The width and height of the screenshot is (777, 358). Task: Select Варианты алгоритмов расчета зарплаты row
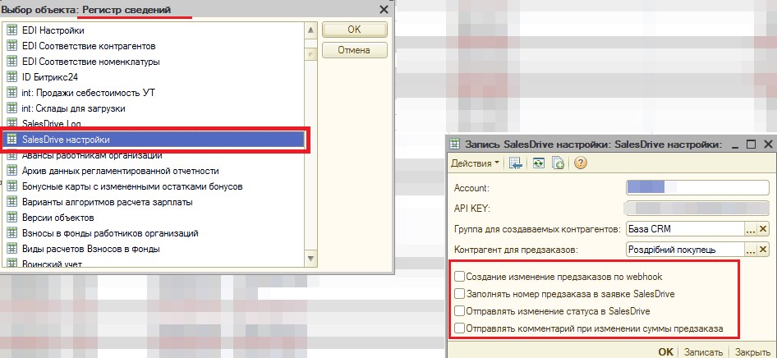pos(153,202)
